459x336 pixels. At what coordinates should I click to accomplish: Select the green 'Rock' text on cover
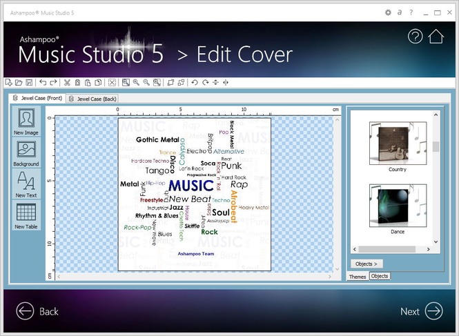210,232
